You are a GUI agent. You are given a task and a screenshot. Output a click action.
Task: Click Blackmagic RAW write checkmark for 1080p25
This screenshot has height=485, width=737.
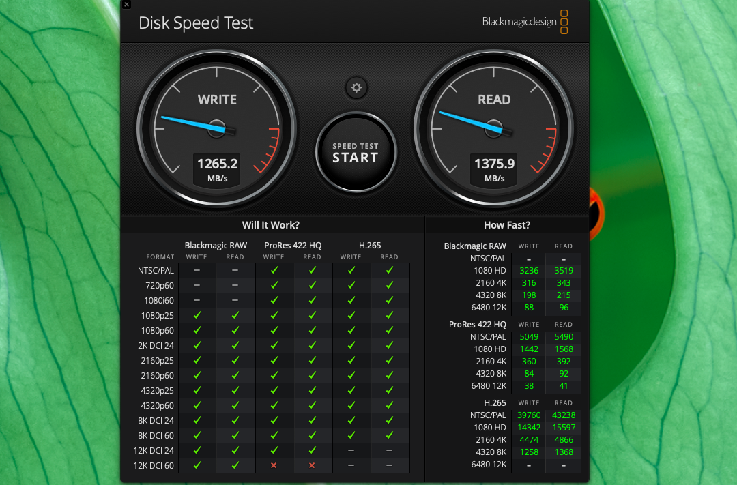pyautogui.click(x=197, y=315)
